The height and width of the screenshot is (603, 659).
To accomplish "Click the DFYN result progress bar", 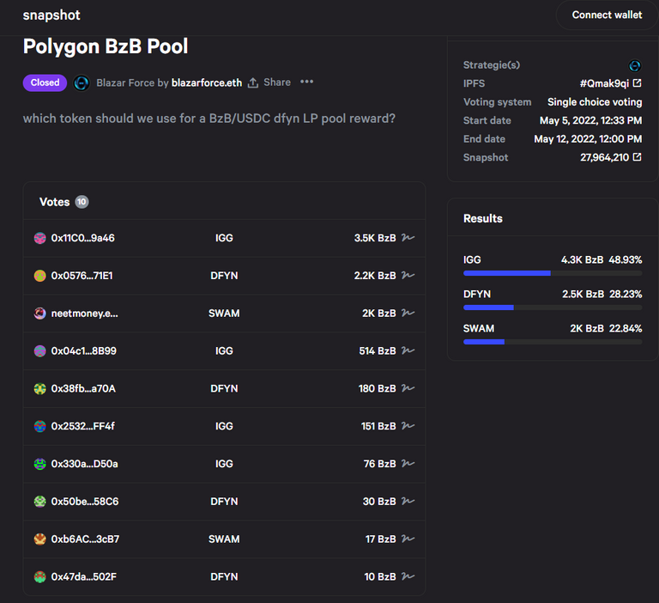I will click(x=553, y=308).
